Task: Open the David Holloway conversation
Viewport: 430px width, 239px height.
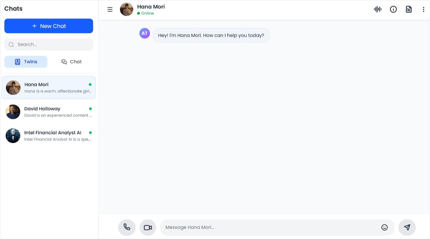Action: point(49,112)
